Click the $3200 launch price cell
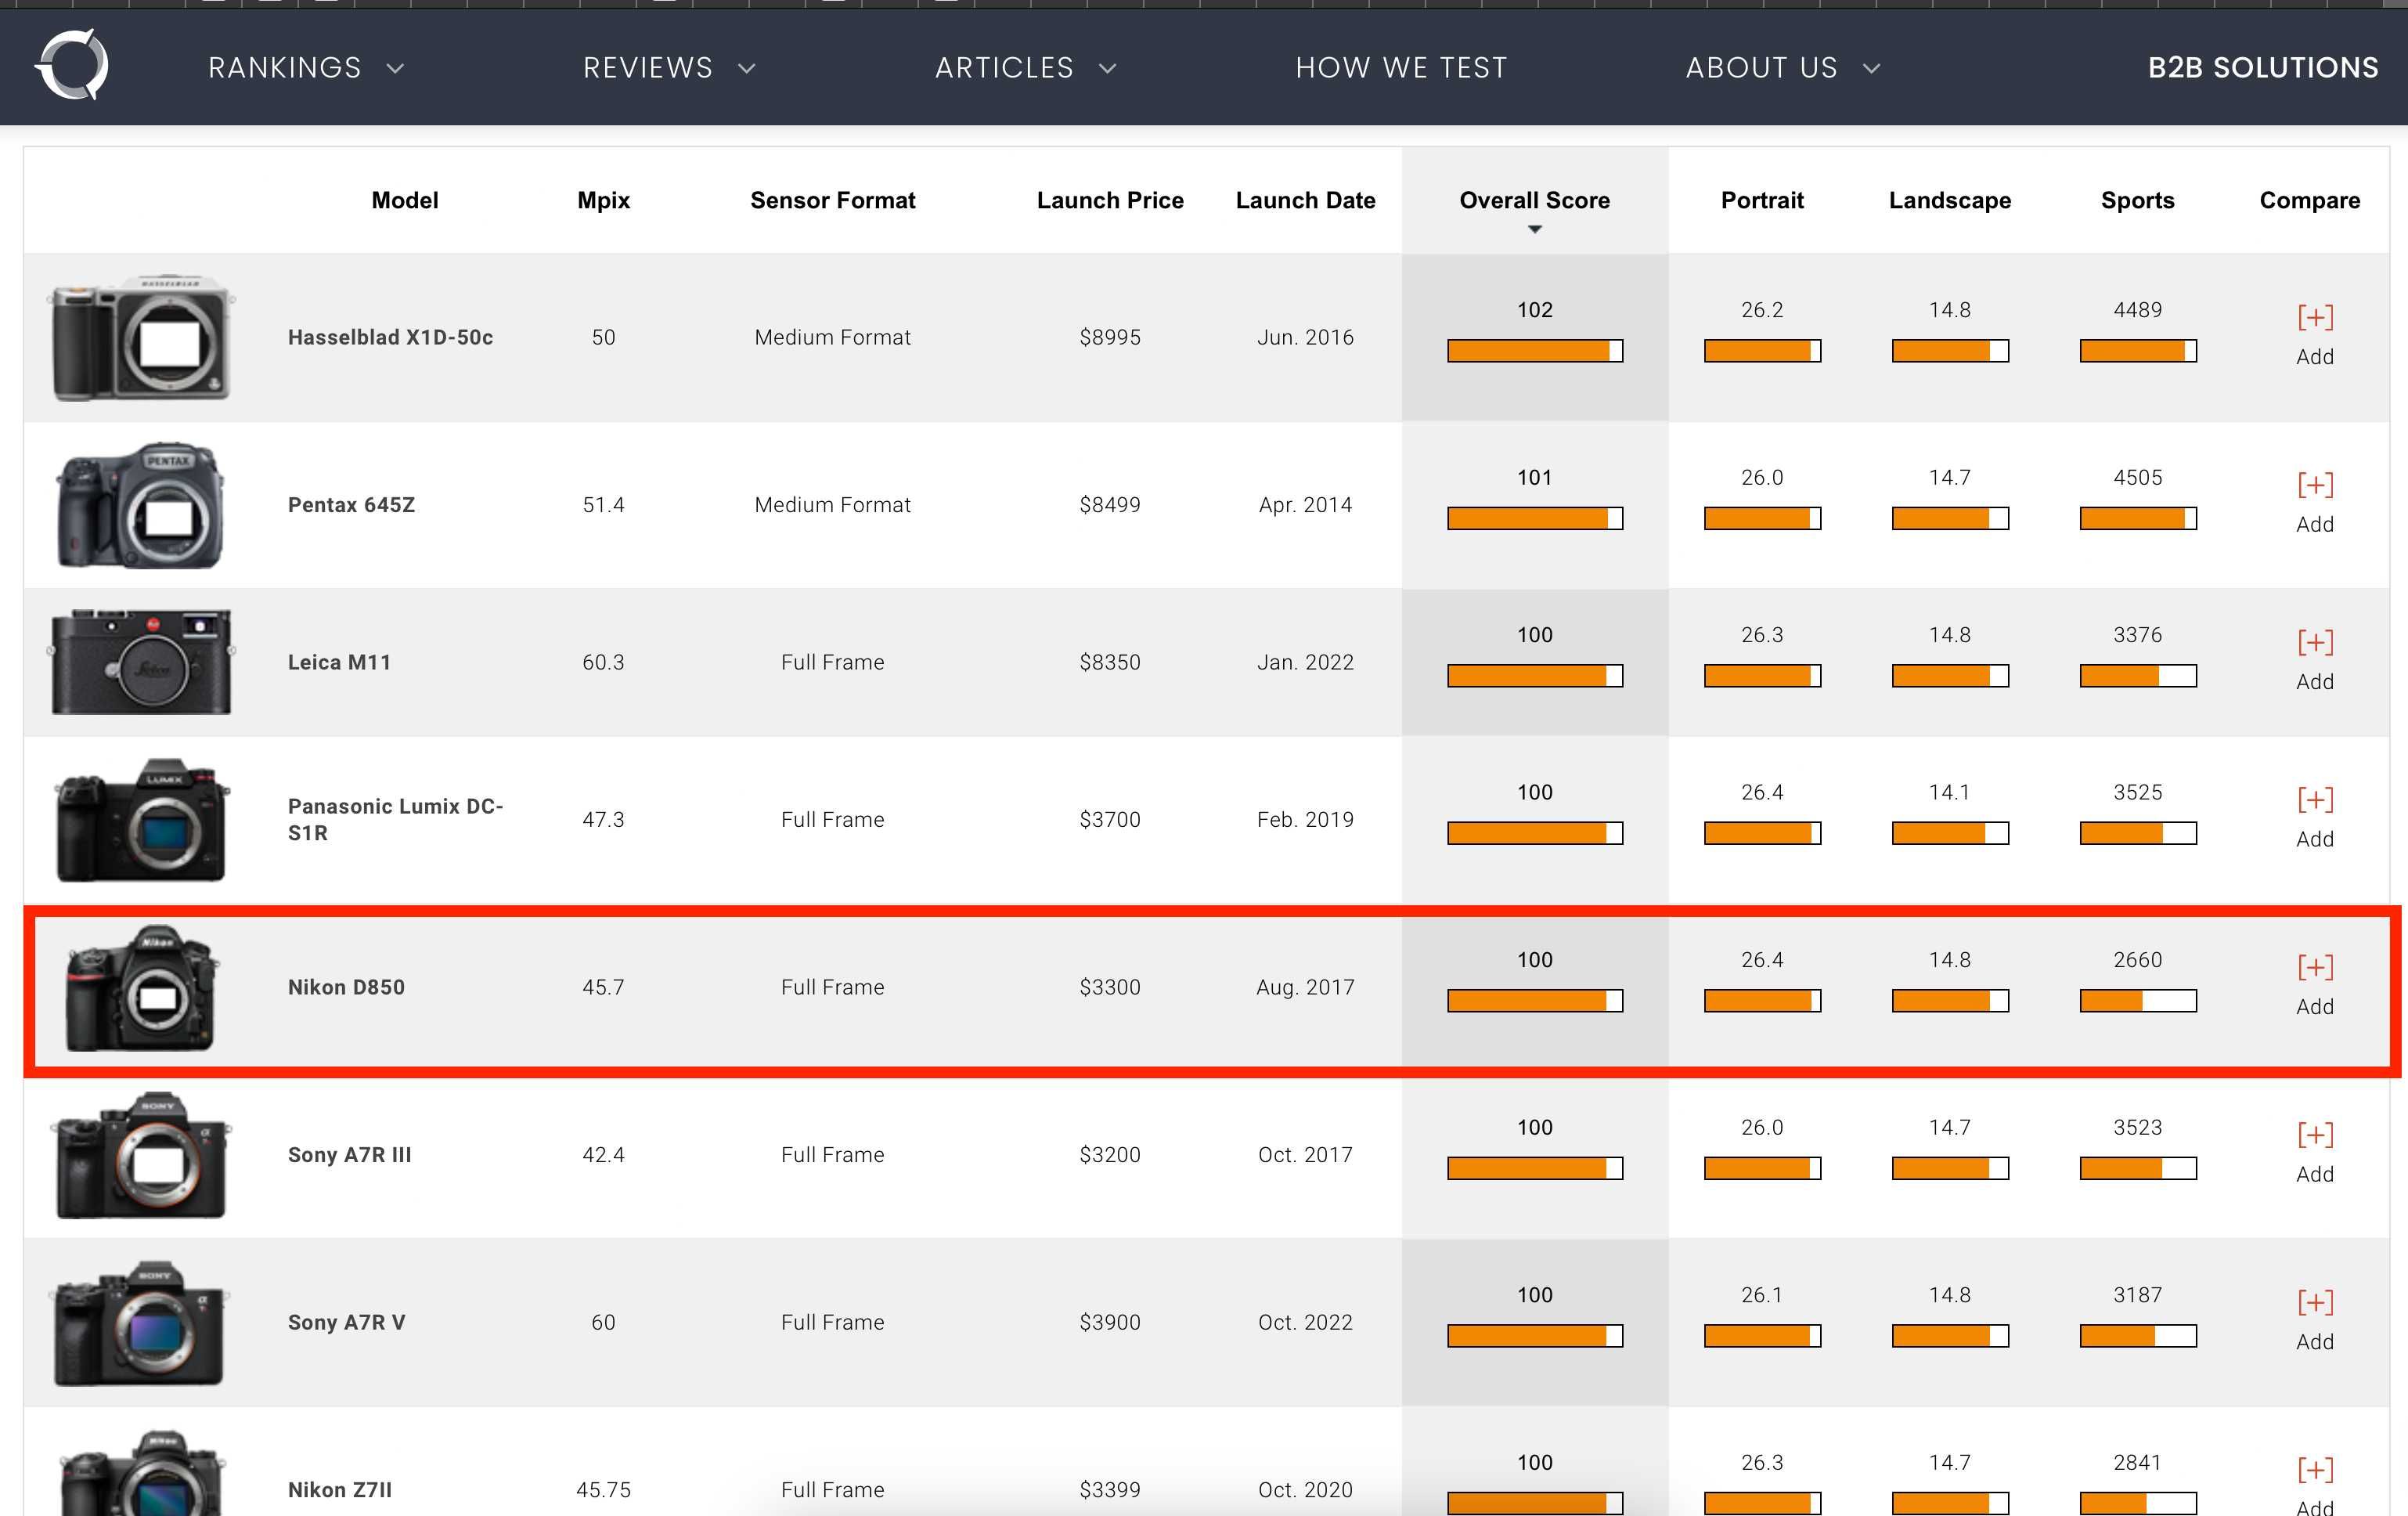This screenshot has height=1516, width=2408. (1110, 1154)
